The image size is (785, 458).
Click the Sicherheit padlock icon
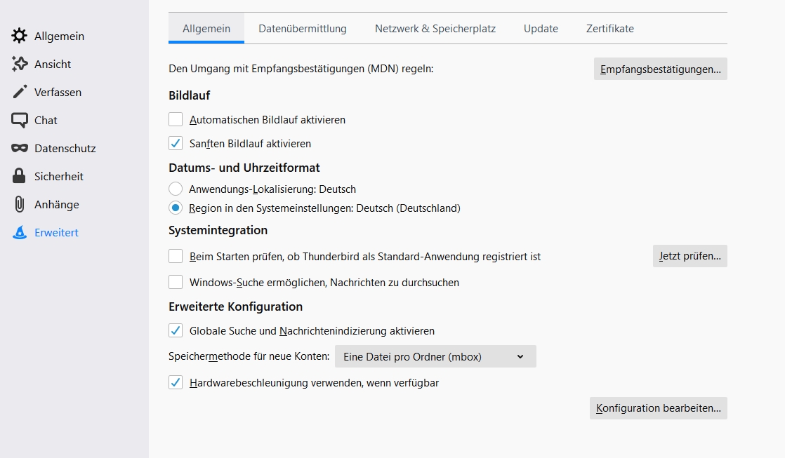(20, 176)
